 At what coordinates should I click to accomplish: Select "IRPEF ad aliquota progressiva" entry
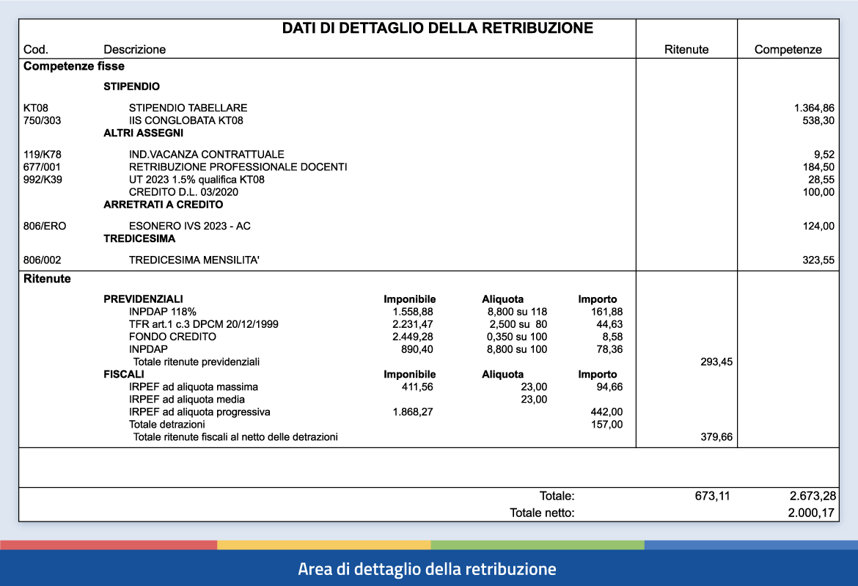click(x=199, y=411)
